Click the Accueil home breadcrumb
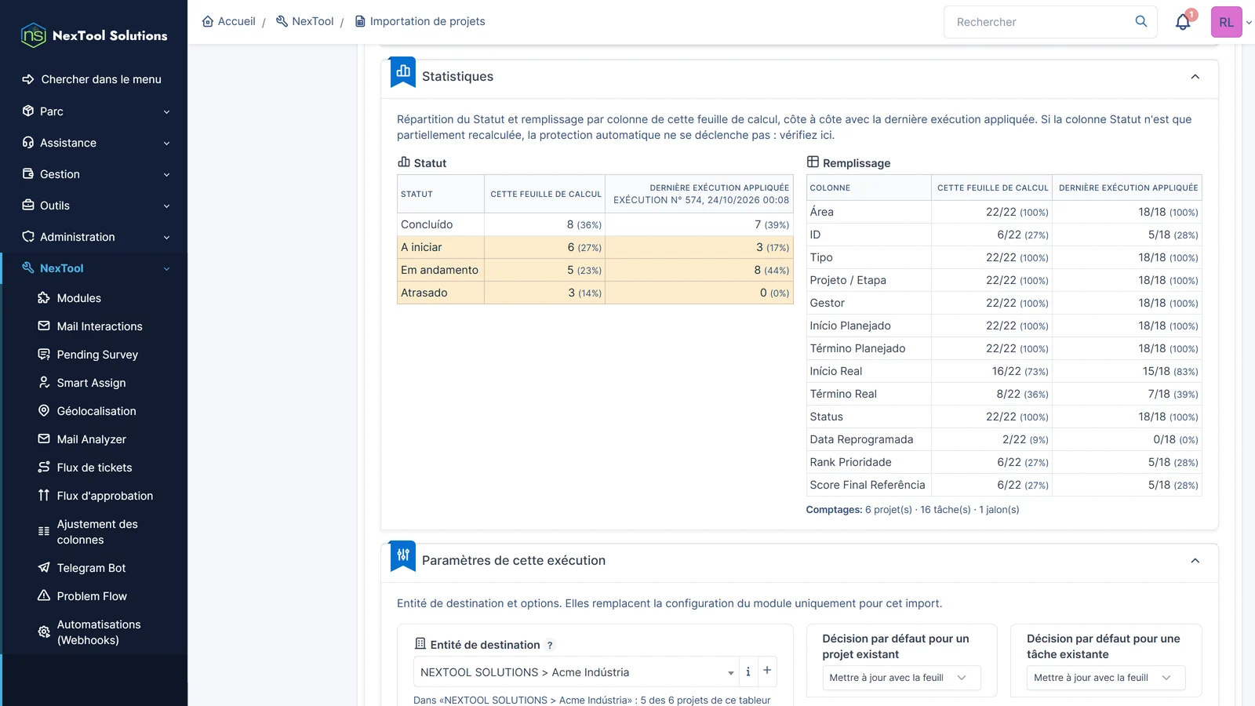 [228, 21]
